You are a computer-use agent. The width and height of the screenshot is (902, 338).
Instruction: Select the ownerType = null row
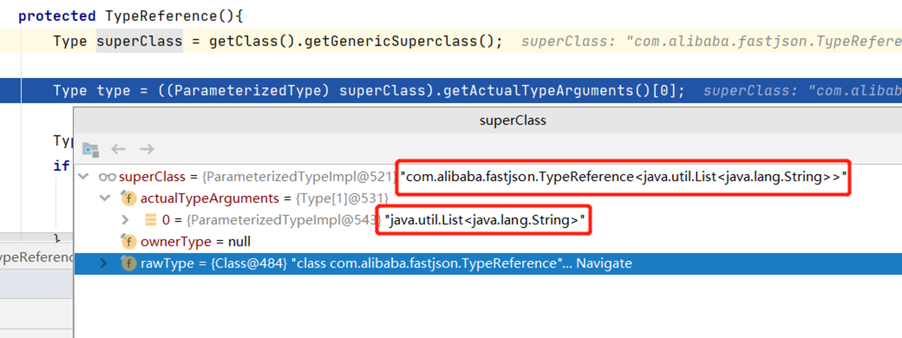click(x=488, y=242)
